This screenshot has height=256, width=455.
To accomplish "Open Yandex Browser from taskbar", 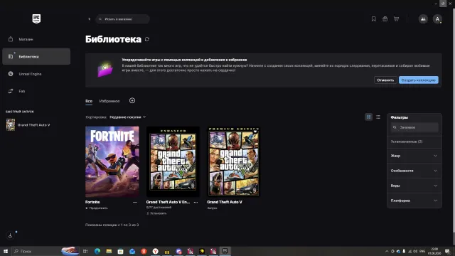I will (x=156, y=251).
